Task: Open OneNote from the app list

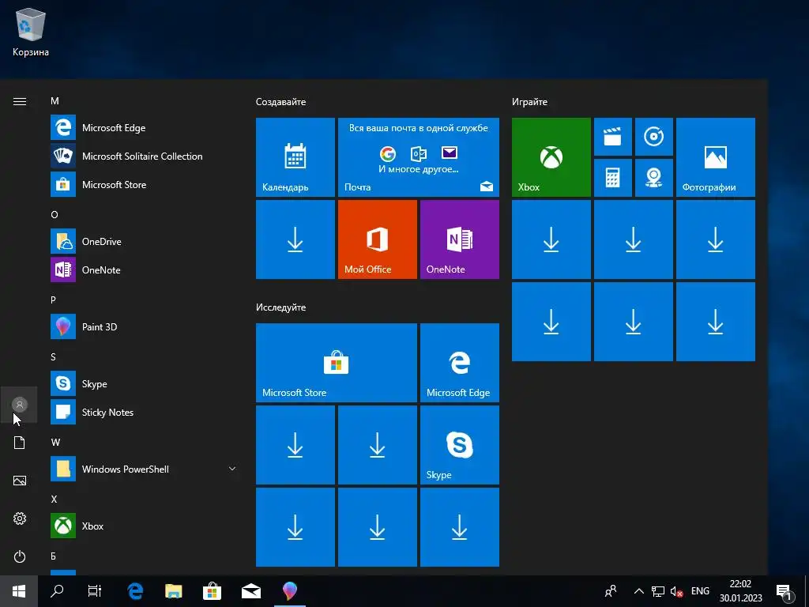Action: point(143,270)
